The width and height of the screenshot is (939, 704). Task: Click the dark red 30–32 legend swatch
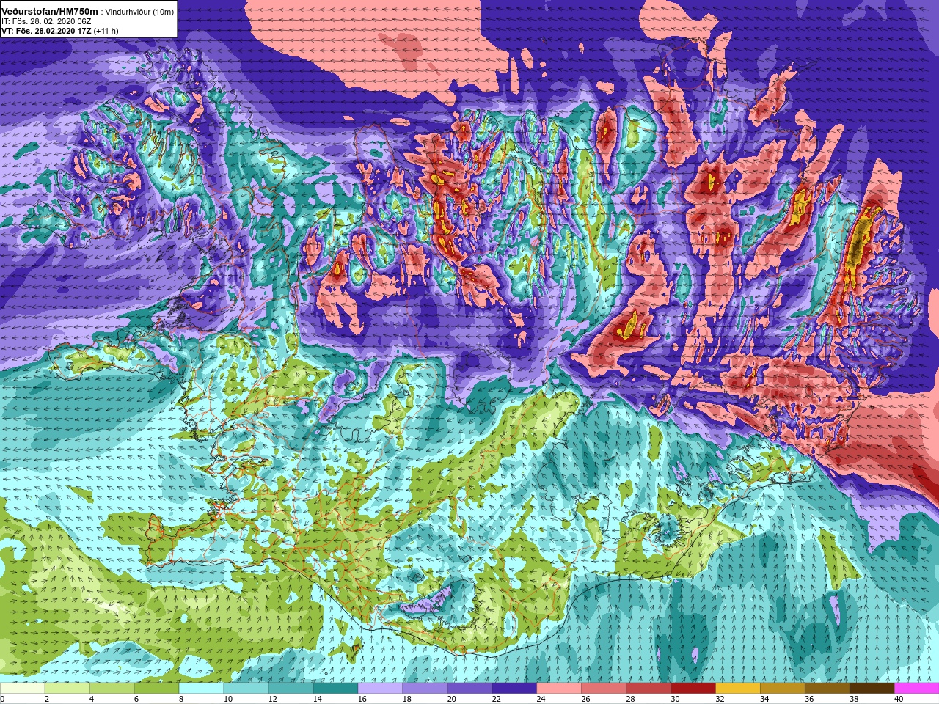693,689
